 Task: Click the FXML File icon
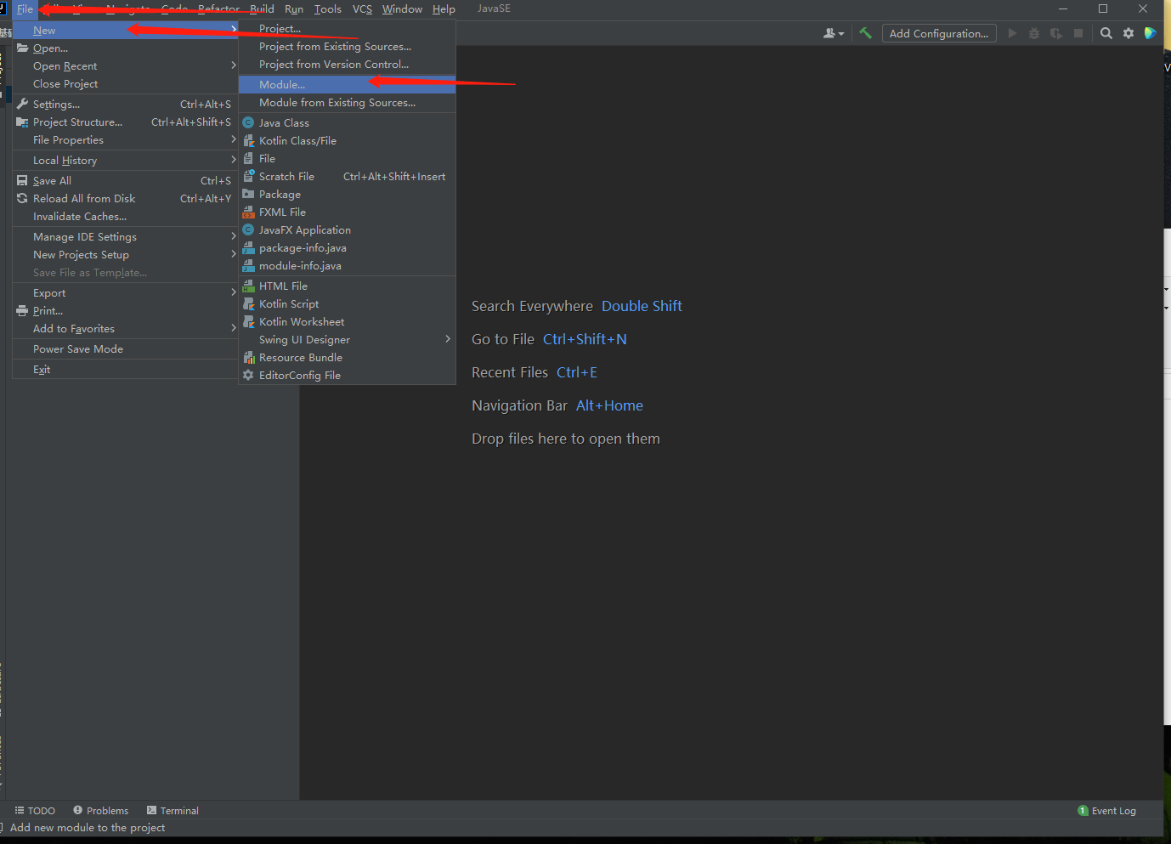(248, 212)
